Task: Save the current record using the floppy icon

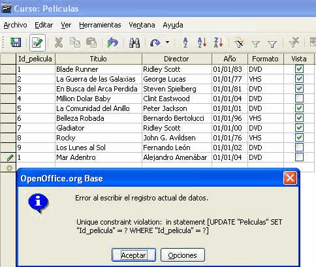Action: coord(16,42)
